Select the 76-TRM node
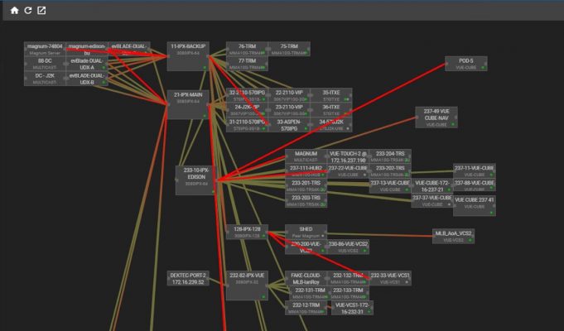Screen dimensions: 564x331 click(x=247, y=50)
